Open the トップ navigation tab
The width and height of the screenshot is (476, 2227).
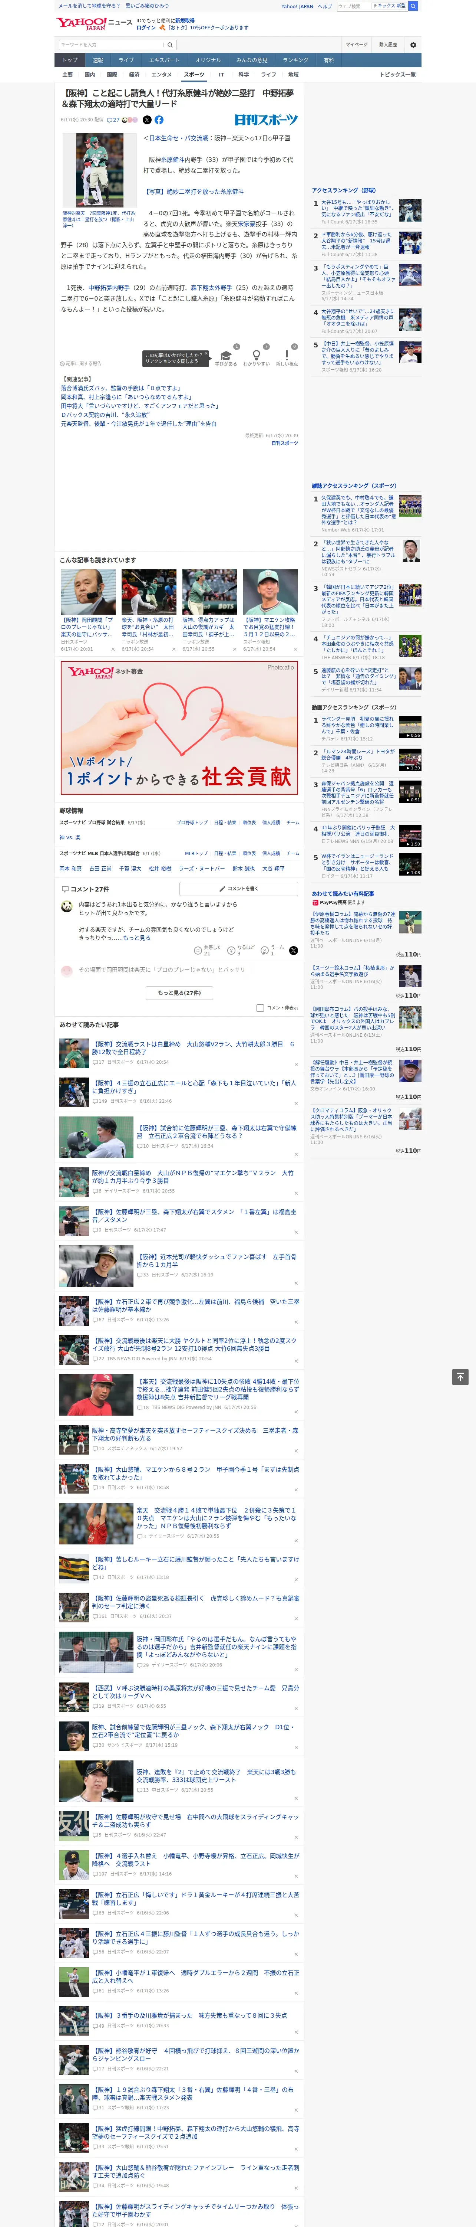[x=70, y=61]
